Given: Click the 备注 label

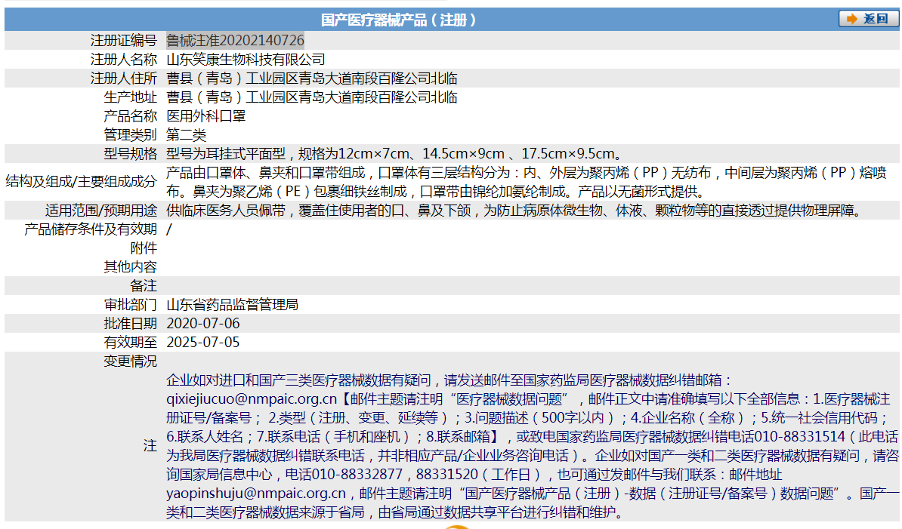Looking at the screenshot, I should pyautogui.click(x=144, y=286).
